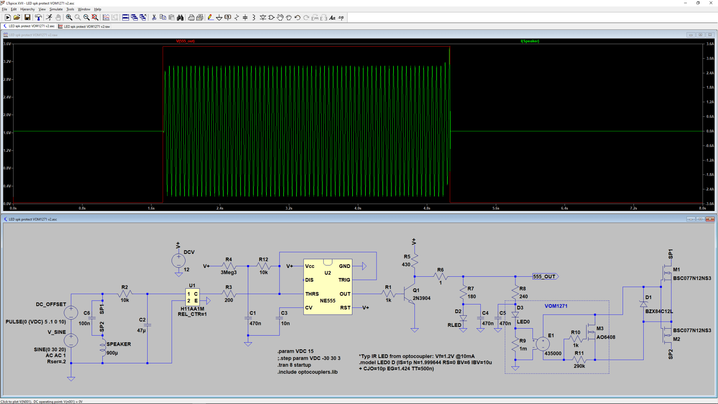Click the I(Speaker) trace label
The width and height of the screenshot is (718, 404).
tap(530, 41)
